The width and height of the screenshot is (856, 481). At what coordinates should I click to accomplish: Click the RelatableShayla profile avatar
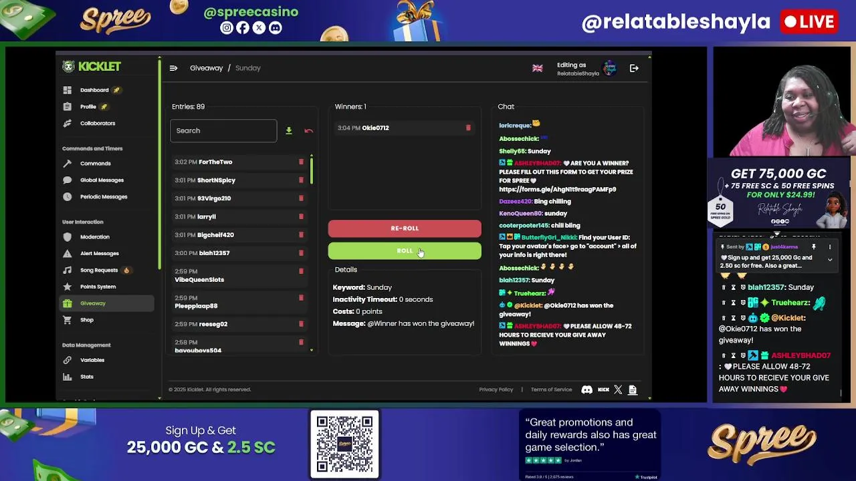(609, 68)
